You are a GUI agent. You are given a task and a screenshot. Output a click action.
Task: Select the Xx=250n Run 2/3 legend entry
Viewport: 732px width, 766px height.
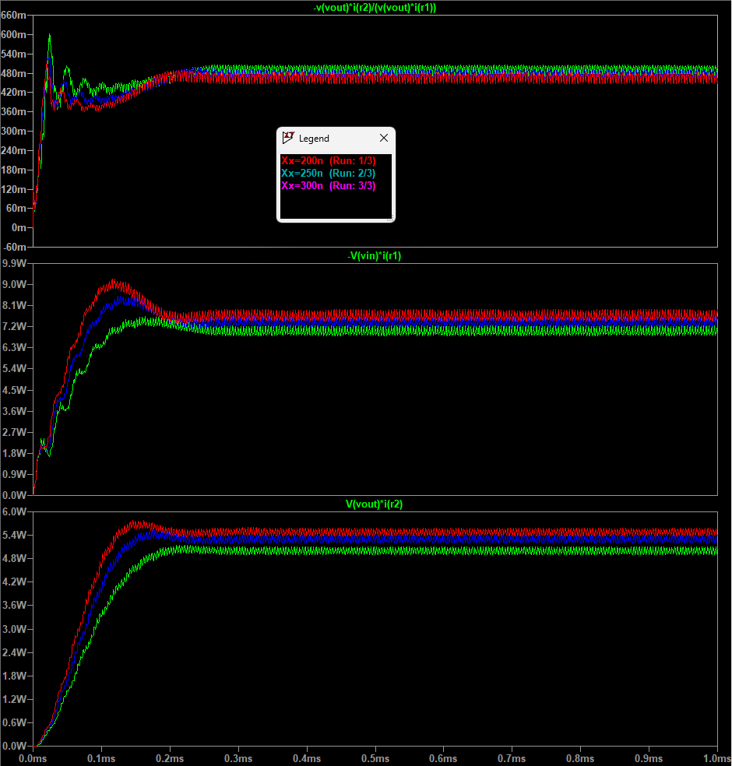point(329,173)
